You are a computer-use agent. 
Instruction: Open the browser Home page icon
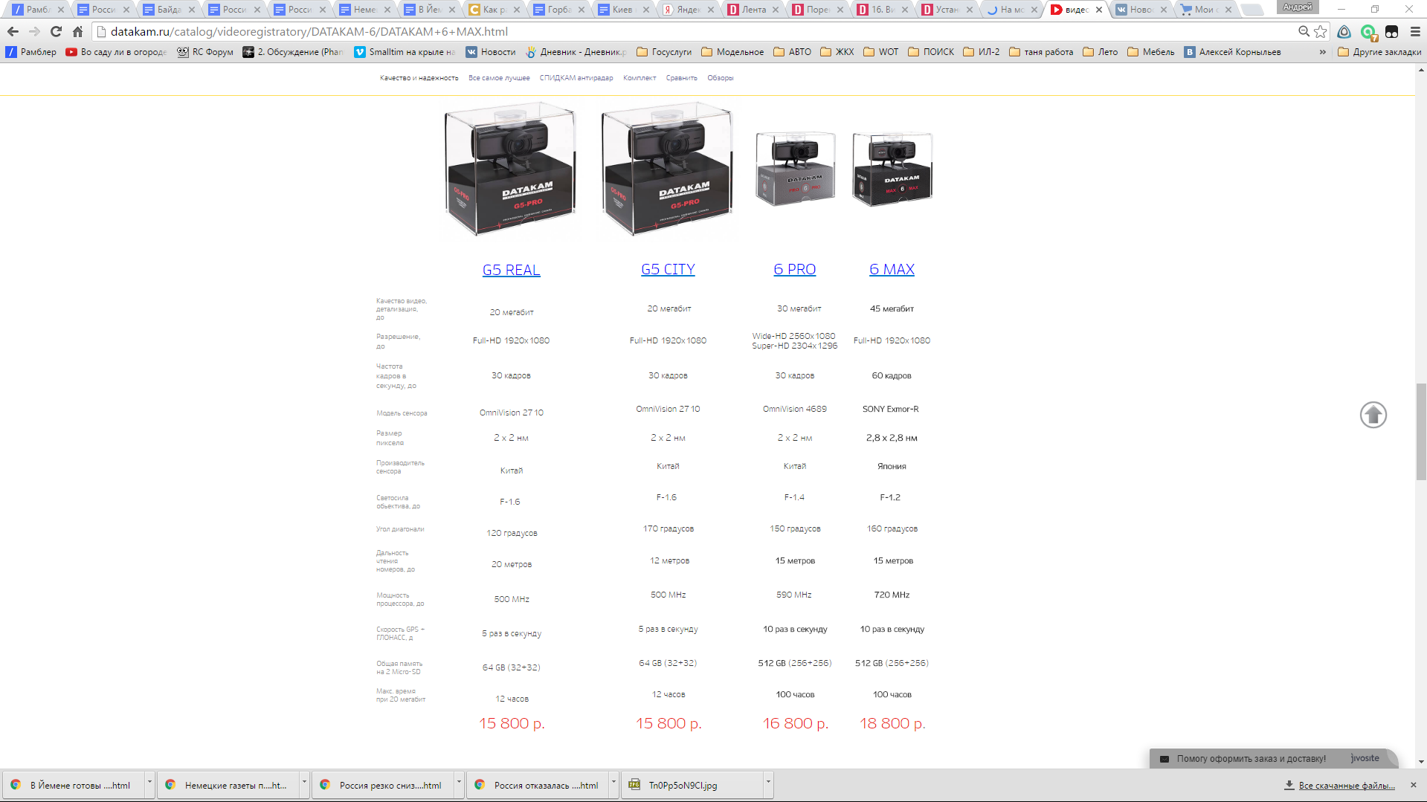click(77, 32)
